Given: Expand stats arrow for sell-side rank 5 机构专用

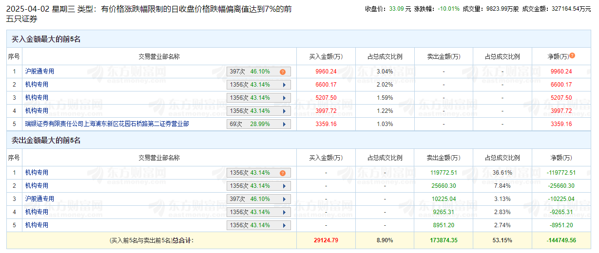Looking at the screenshot, I should 284,225.
